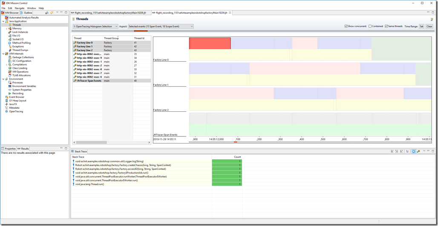This screenshot has height=226, width=438.
Task: Open the Edit menu
Action: click(x=10, y=8)
